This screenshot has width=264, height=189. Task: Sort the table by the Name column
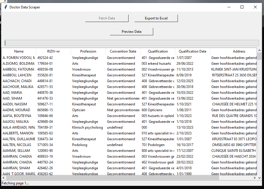pos(19,51)
